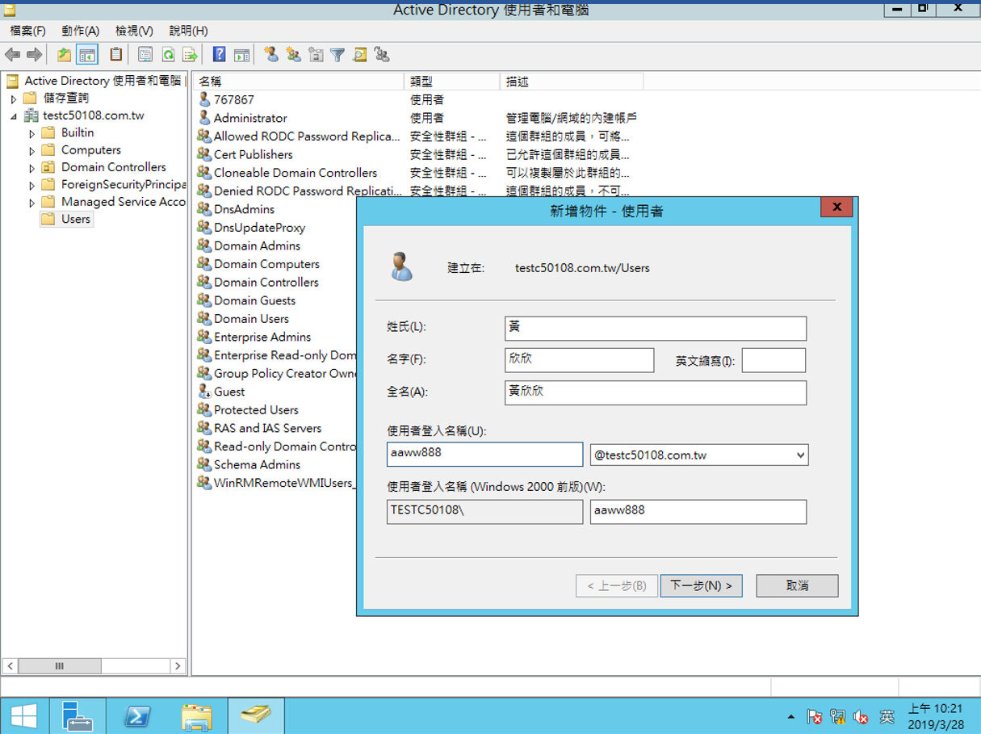The width and height of the screenshot is (981, 734).
Task: Click the group icon beside DnsAdmins
Action: (204, 209)
